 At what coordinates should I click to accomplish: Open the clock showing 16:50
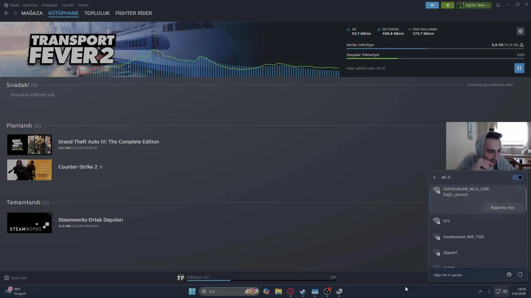pos(519,291)
